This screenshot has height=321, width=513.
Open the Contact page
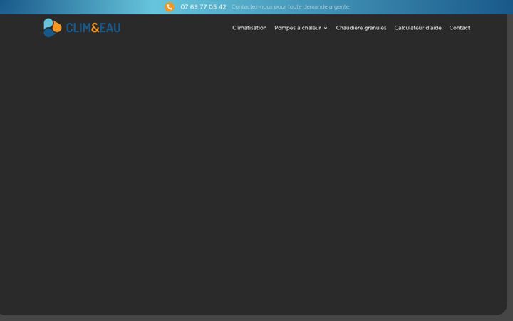(460, 28)
